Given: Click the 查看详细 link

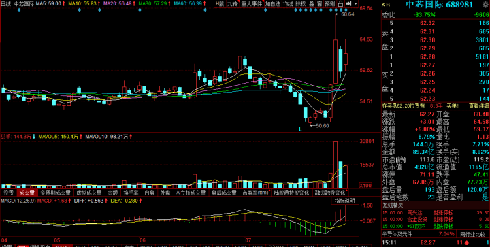Looking at the screenshot, I should click(478, 106).
